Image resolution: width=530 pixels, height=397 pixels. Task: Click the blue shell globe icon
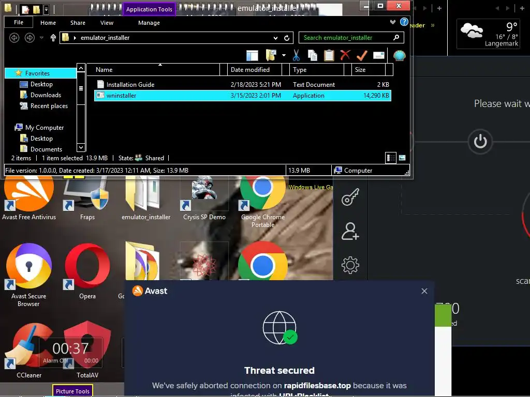(x=399, y=55)
